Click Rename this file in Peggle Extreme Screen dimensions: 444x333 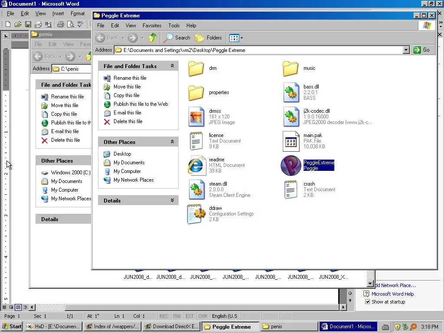130,78
